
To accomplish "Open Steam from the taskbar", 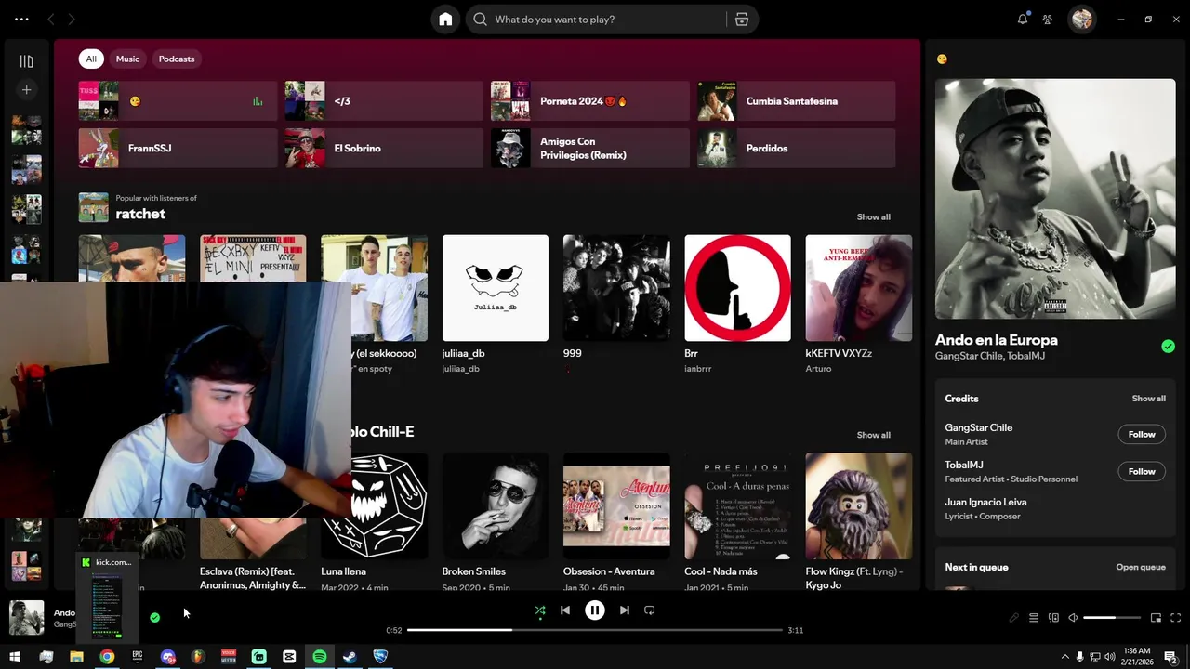I will coord(350,657).
